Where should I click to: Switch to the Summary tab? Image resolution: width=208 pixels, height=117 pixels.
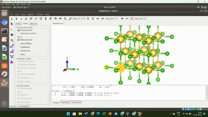[66, 103]
